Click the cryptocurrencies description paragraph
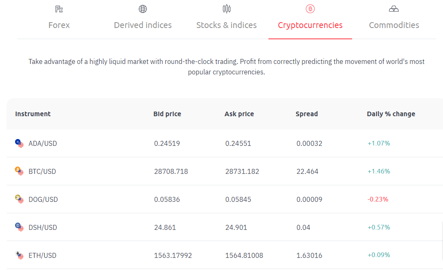Image resolution: width=443 pixels, height=270 pixels. click(x=226, y=66)
